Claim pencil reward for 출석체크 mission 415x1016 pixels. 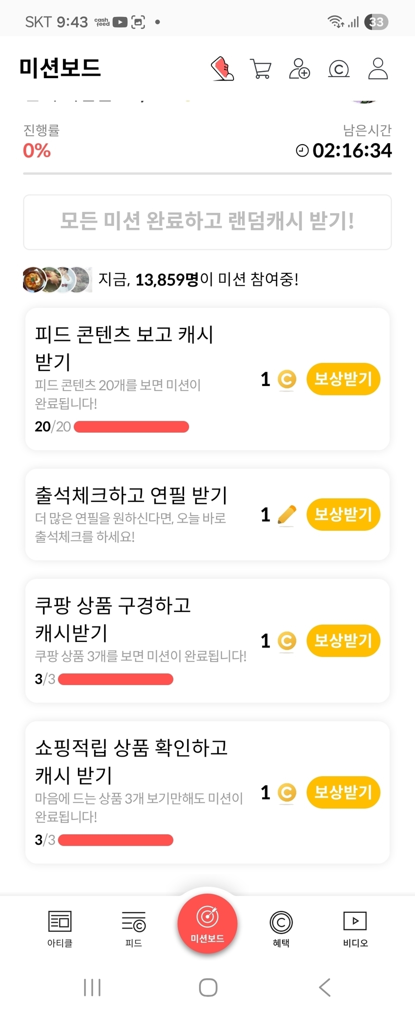343,514
